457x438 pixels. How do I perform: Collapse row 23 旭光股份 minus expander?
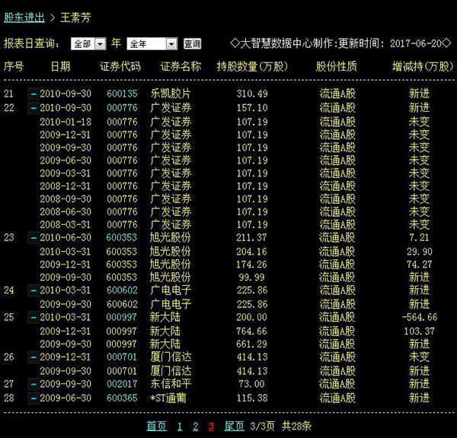point(34,237)
